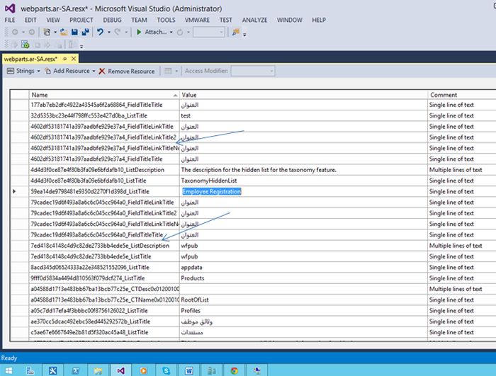Screen dimensions: 496x376
Task: Click the Undo arrow icon
Action: point(101,32)
